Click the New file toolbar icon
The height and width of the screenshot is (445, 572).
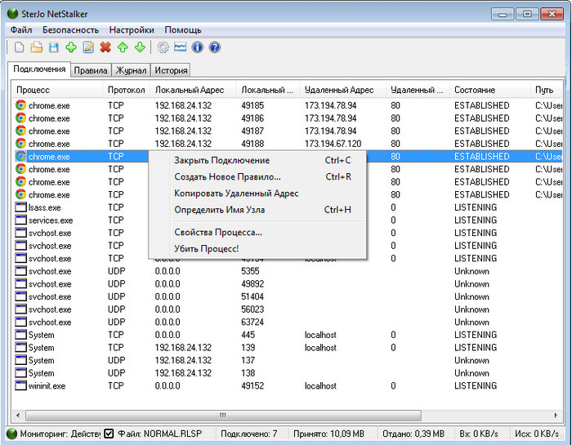pyautogui.click(x=20, y=47)
